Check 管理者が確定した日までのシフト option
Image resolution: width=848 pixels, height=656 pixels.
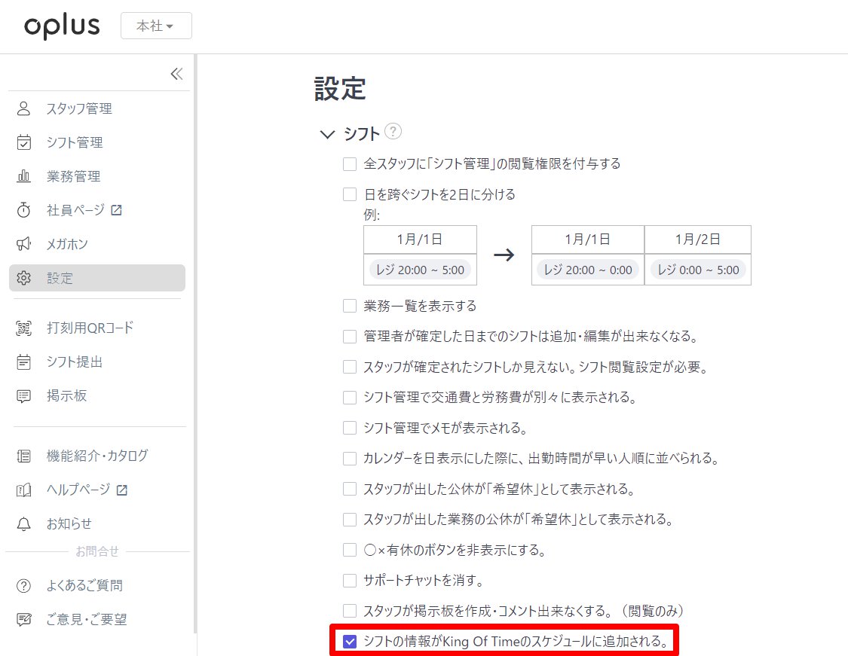350,337
